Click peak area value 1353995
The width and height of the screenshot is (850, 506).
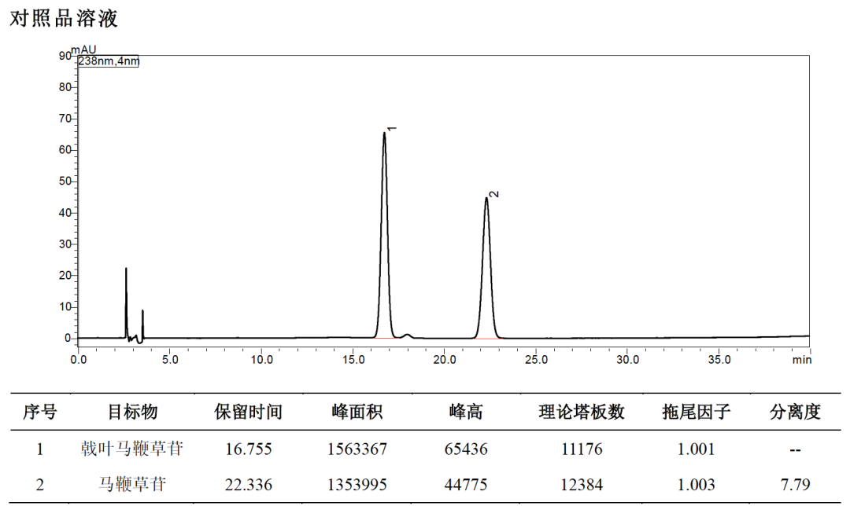357,484
